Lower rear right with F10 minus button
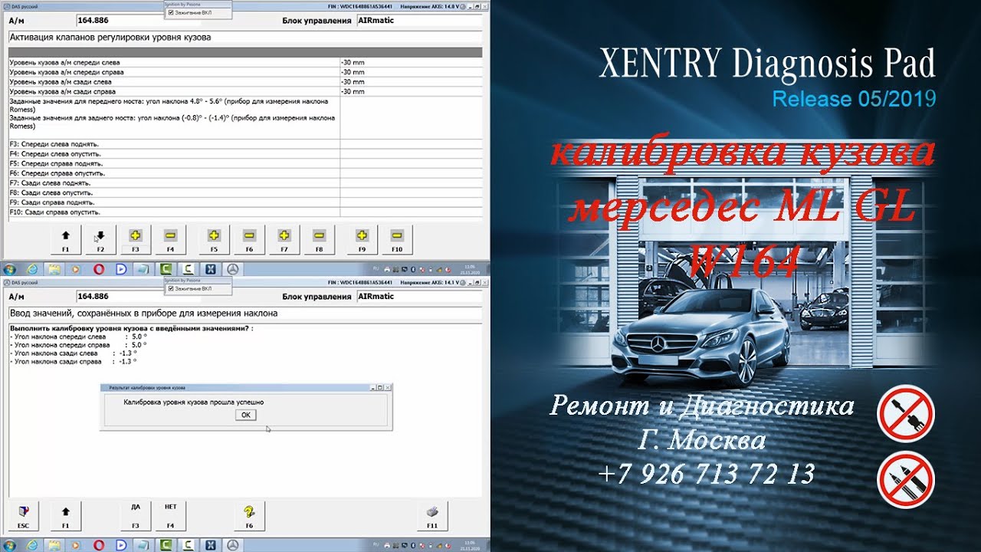981x552 pixels. tap(397, 240)
